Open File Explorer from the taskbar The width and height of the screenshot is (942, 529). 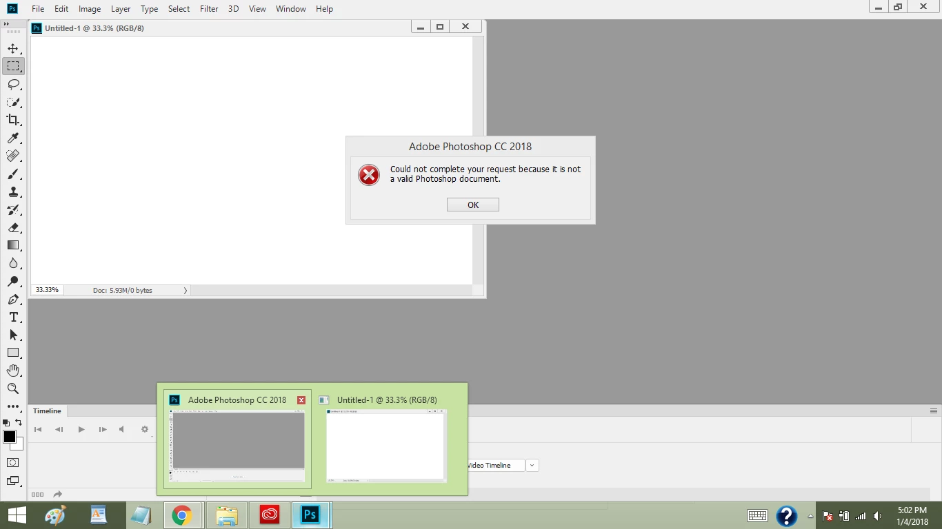click(x=226, y=515)
